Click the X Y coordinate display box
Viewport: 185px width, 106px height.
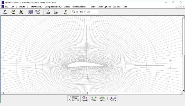[84, 12]
